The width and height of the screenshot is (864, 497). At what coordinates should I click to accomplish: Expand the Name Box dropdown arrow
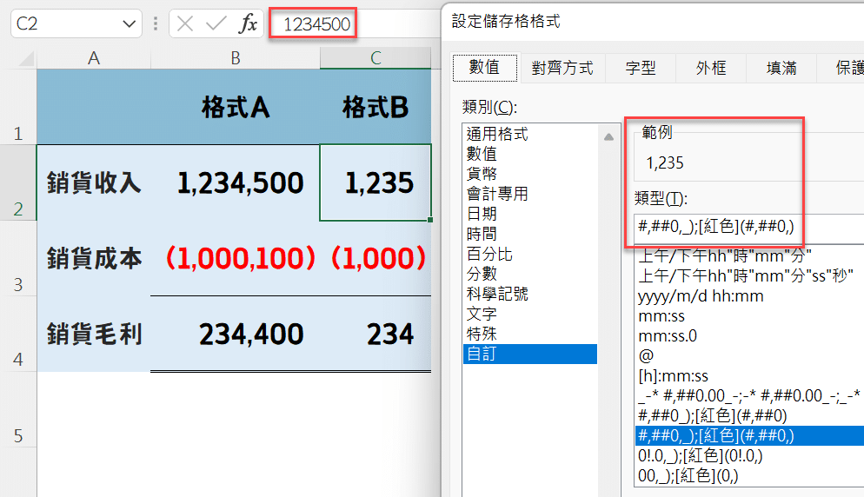(x=129, y=24)
